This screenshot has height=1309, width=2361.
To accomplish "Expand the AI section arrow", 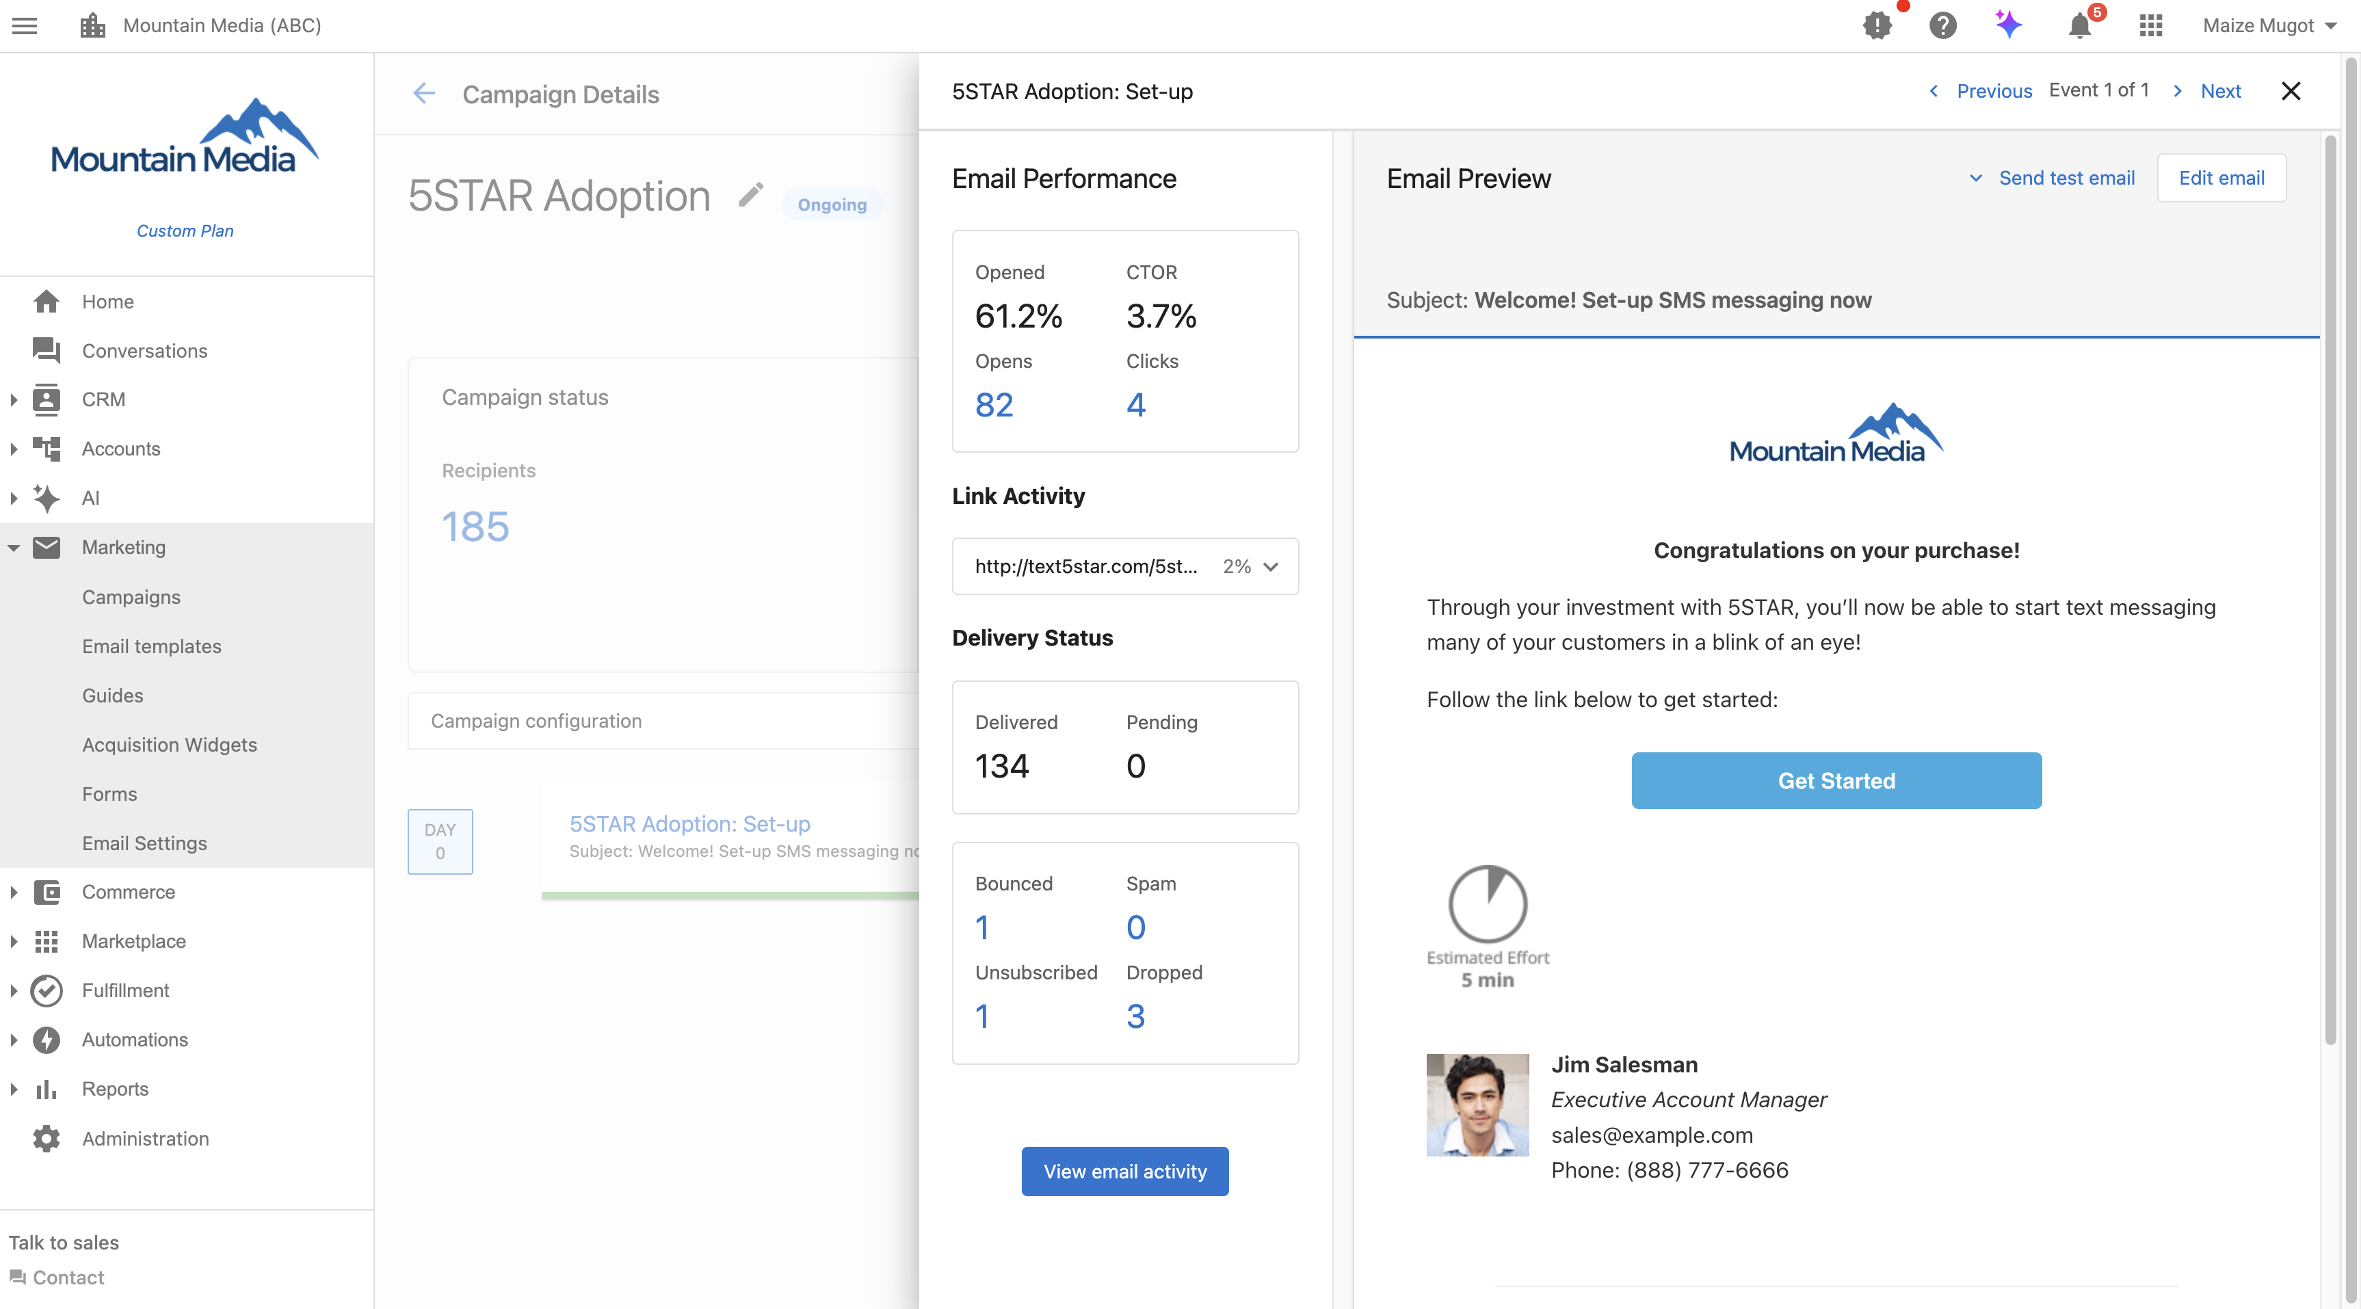I will point(14,498).
